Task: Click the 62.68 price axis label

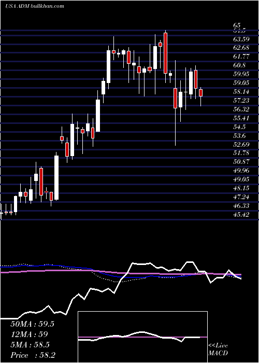Action: (x=241, y=48)
